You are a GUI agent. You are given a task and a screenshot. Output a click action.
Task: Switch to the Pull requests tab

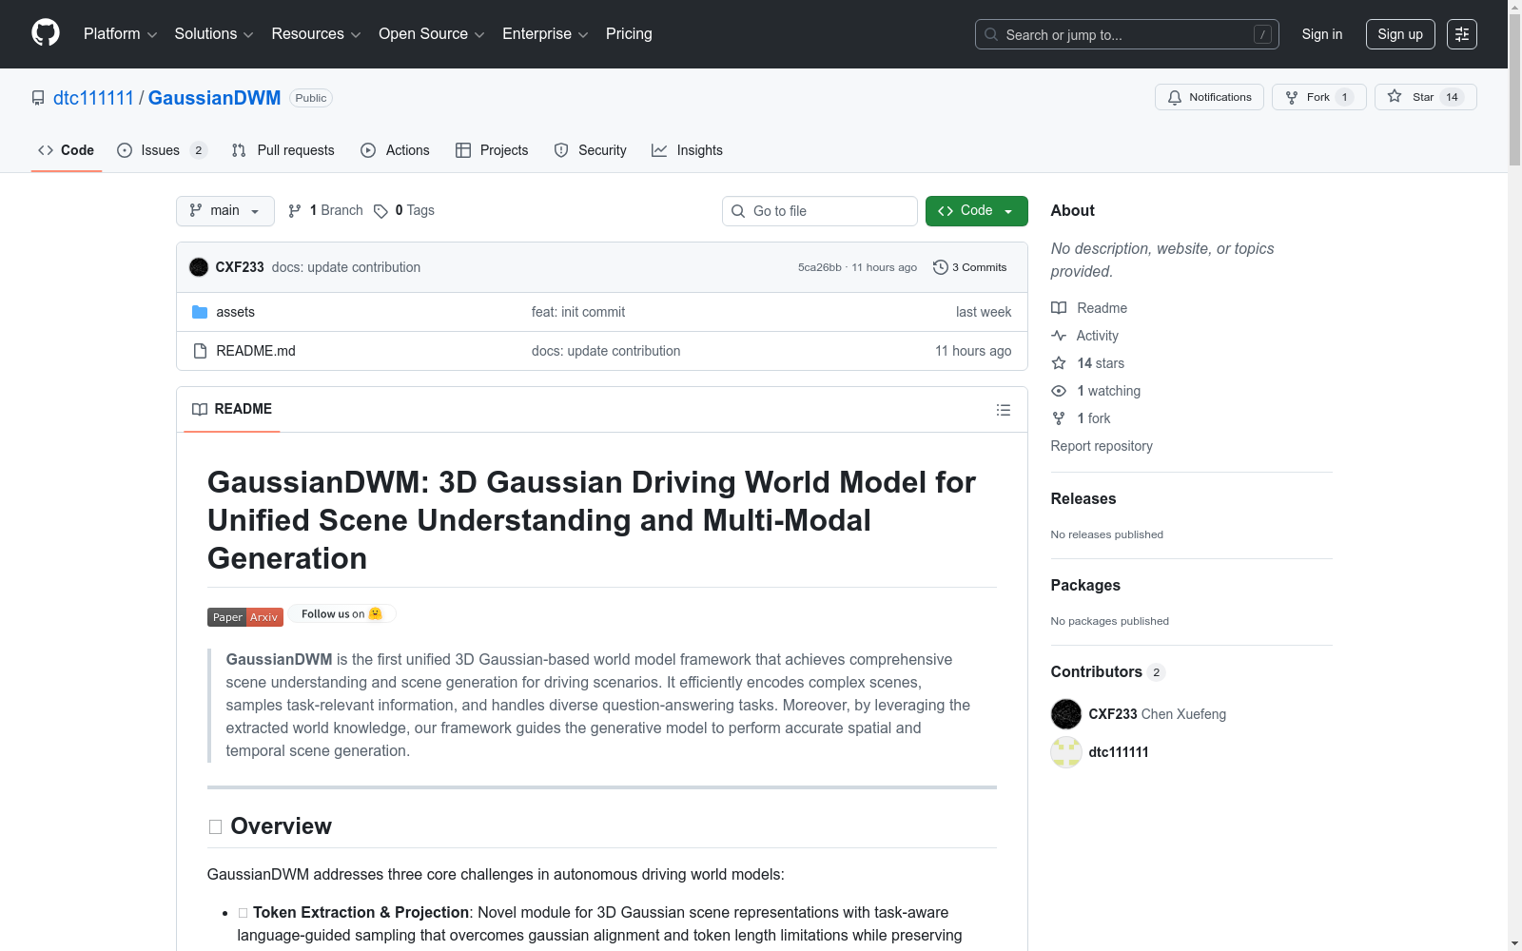coord(283,150)
